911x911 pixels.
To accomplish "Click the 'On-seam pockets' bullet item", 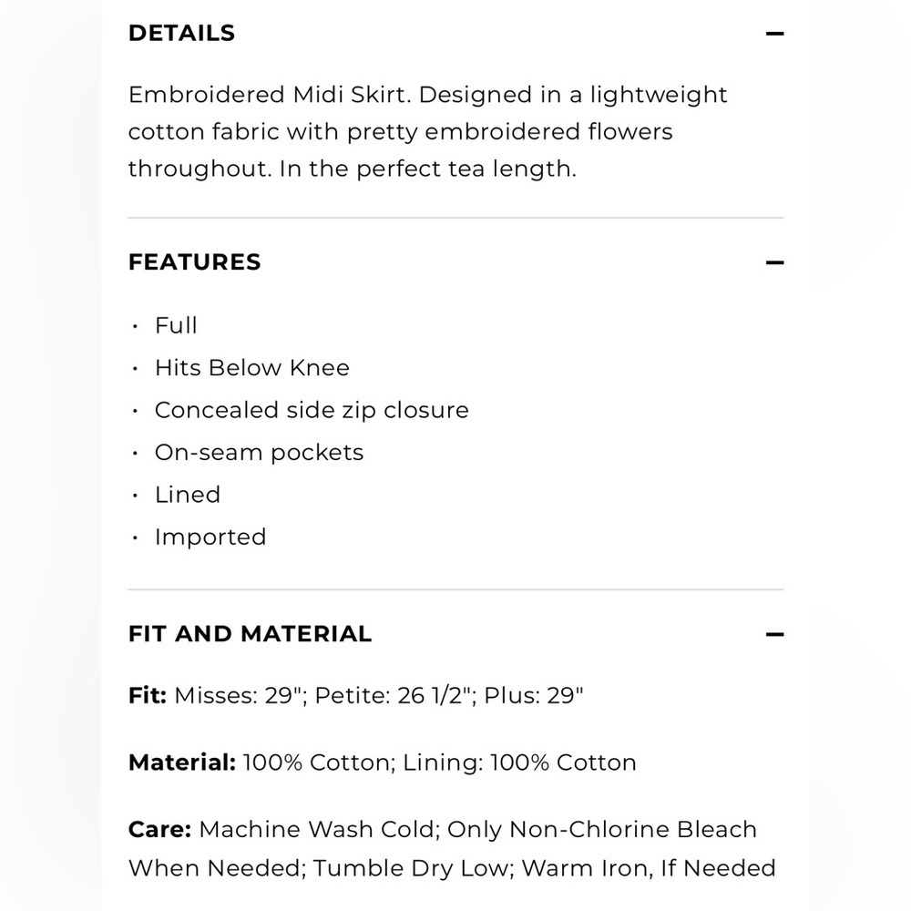I will pyautogui.click(x=259, y=453).
